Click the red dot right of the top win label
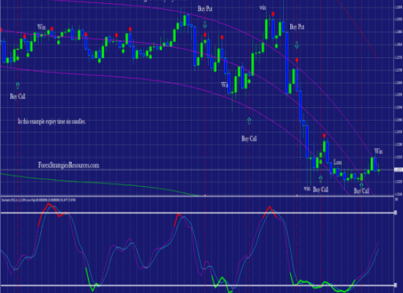 (273, 14)
